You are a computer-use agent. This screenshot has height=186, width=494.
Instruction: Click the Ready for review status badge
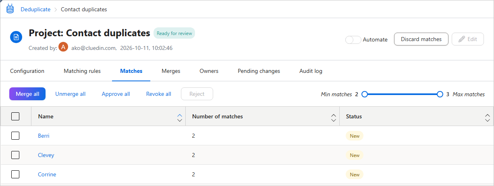[174, 33]
